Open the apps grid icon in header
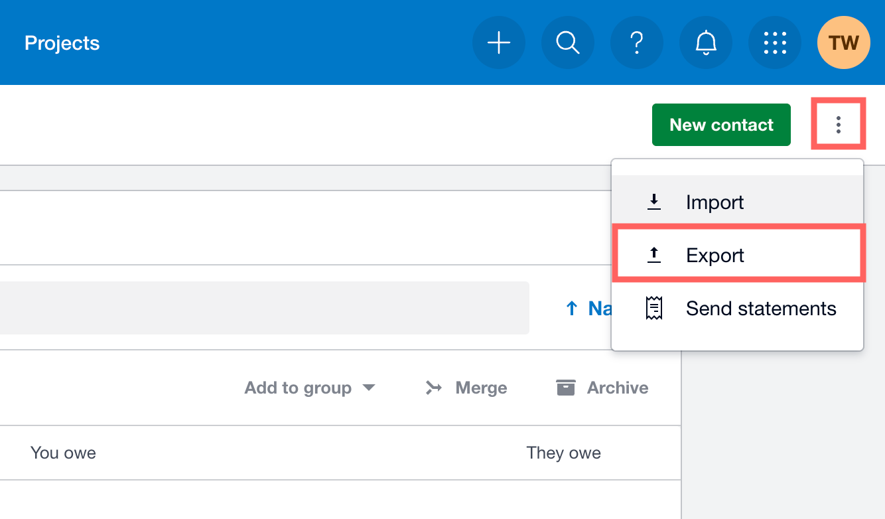This screenshot has height=519, width=885. (x=775, y=43)
